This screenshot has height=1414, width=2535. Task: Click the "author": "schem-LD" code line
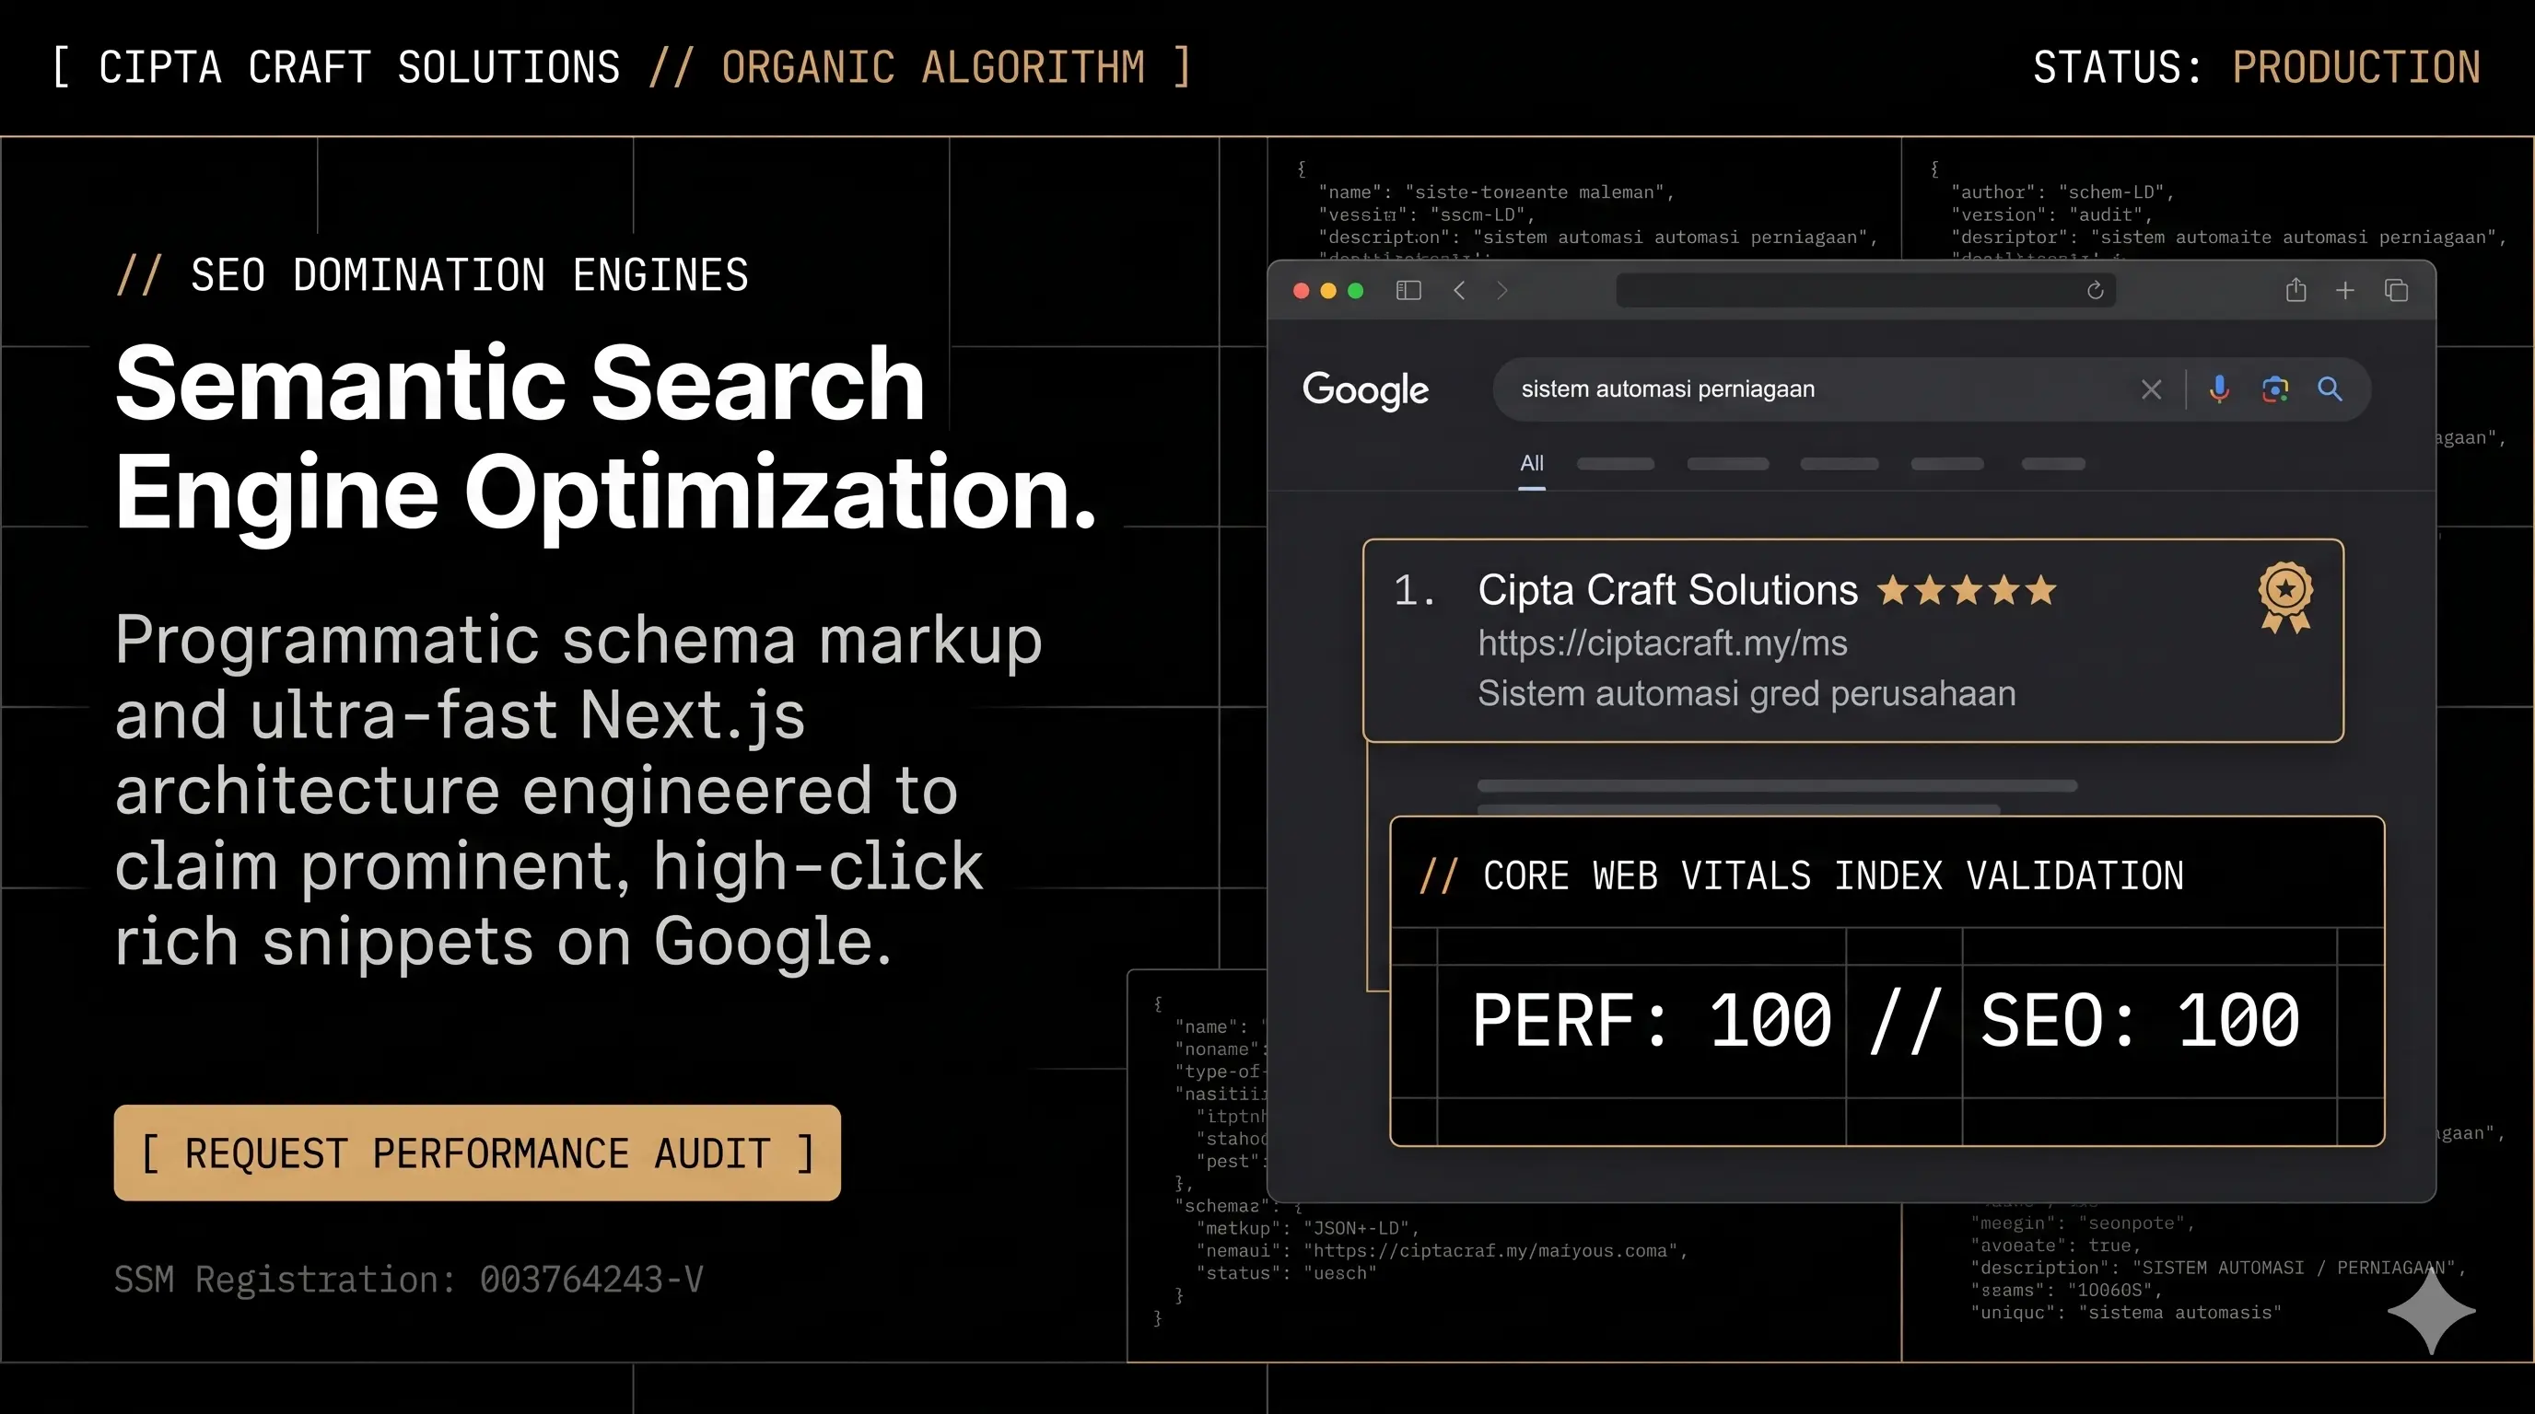coord(2062,192)
